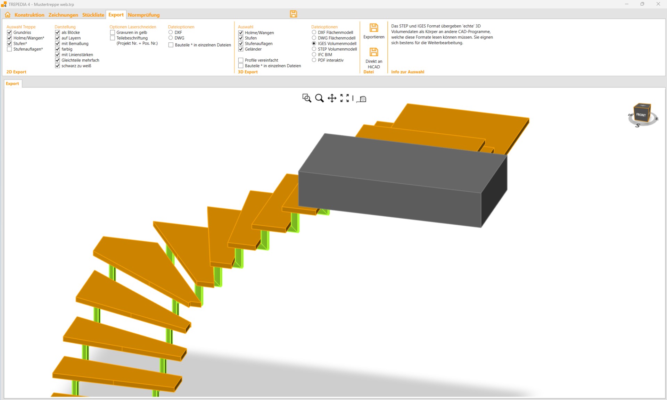This screenshot has width=667, height=400.
Task: Select the pan move tool
Action: point(332,98)
